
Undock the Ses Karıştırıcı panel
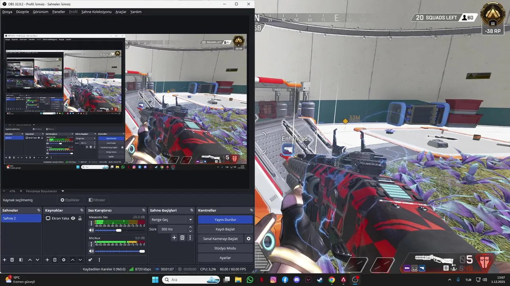(x=143, y=210)
